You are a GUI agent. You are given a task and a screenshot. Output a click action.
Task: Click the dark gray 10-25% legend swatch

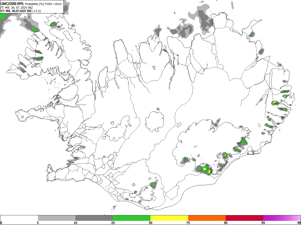(94, 218)
